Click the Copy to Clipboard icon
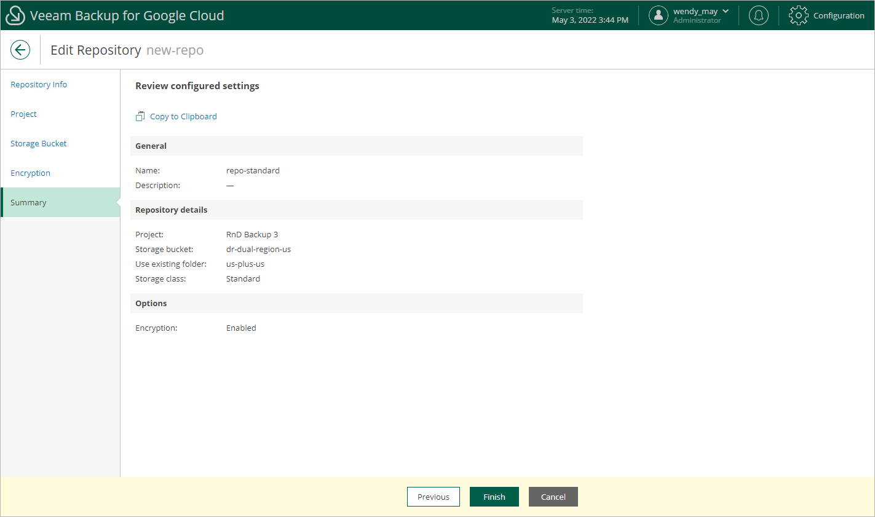 (x=140, y=116)
